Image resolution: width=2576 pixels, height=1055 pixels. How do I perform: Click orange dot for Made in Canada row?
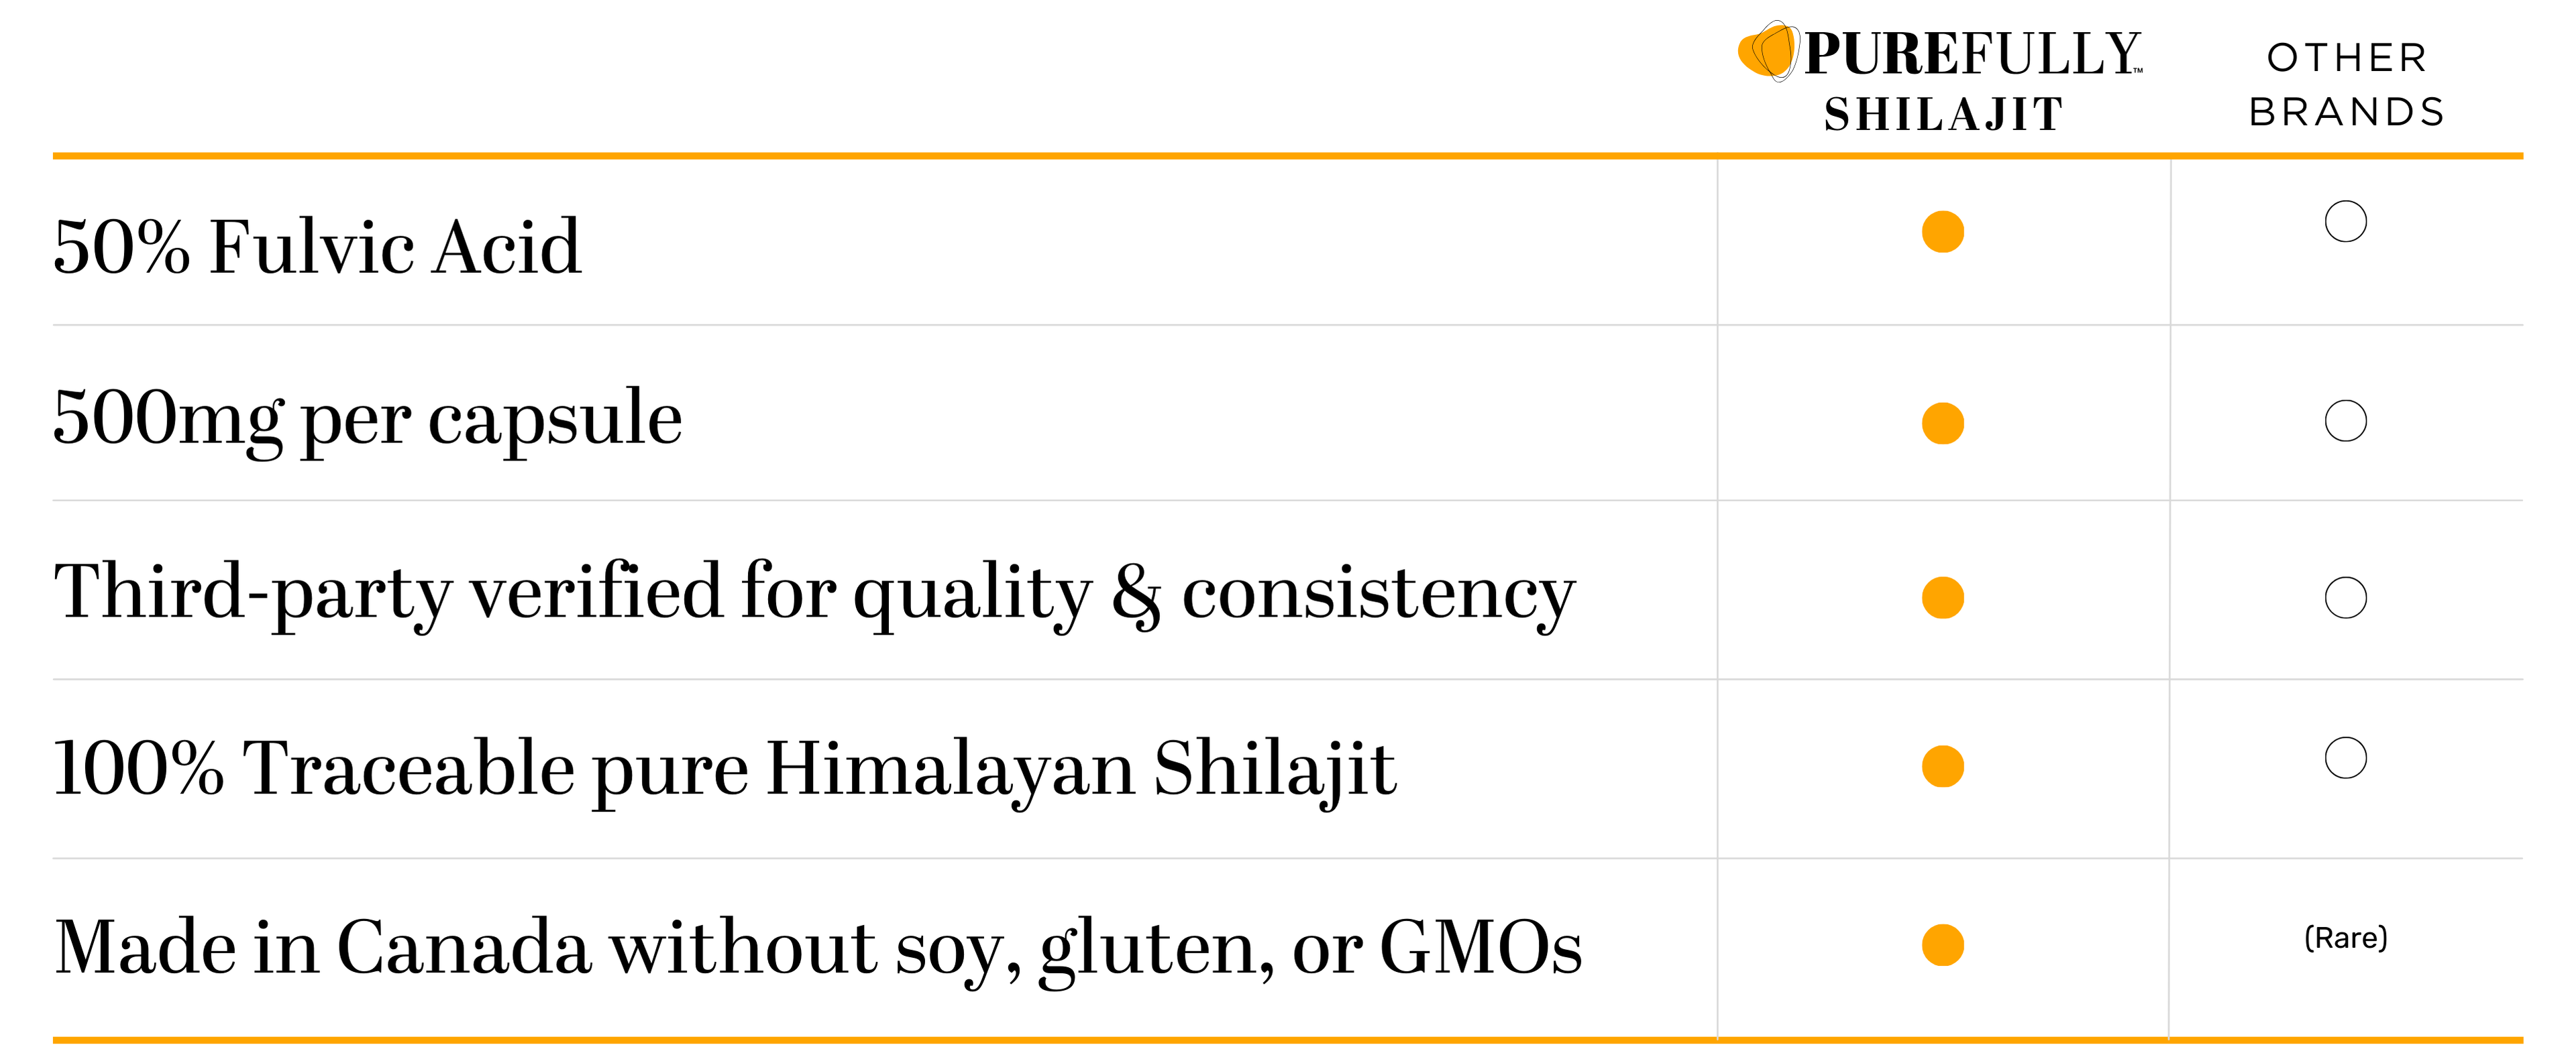point(1942,945)
